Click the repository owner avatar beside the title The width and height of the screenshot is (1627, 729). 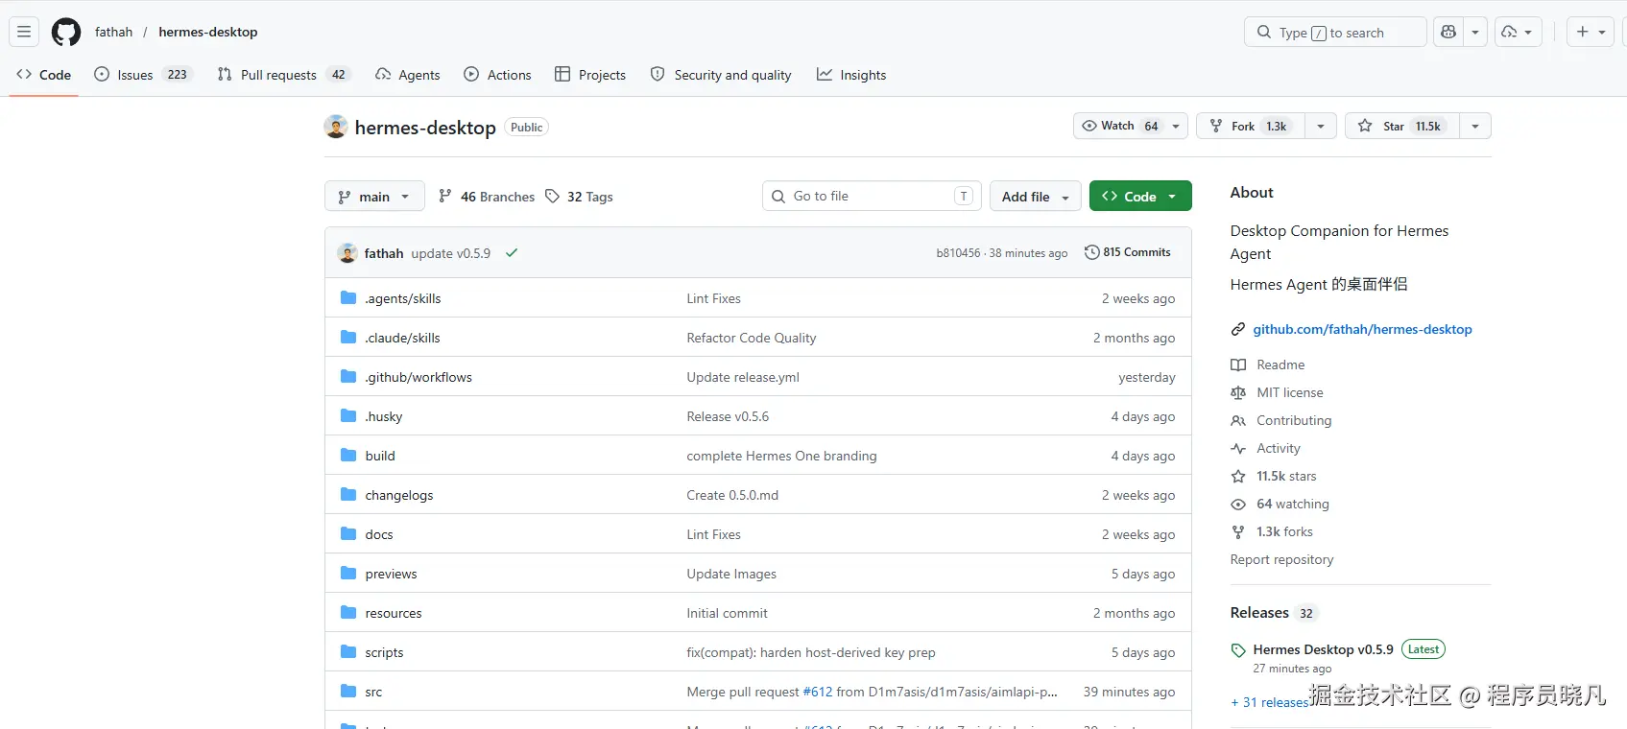[x=336, y=127]
